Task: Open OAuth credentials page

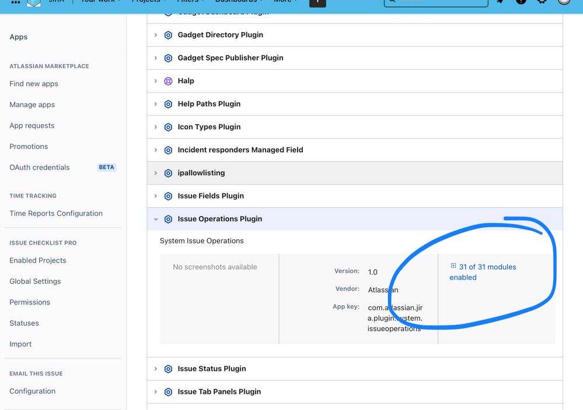Action: tap(40, 167)
